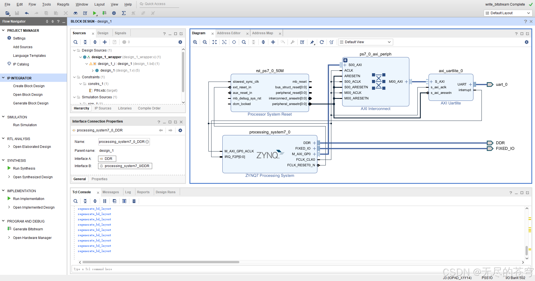
Task: Click the Auto-fit crosshair icon in diagram toolbar
Action: pos(234,42)
